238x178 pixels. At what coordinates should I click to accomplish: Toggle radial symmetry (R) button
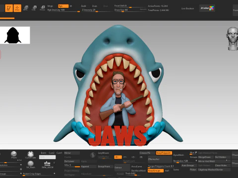(141, 157)
